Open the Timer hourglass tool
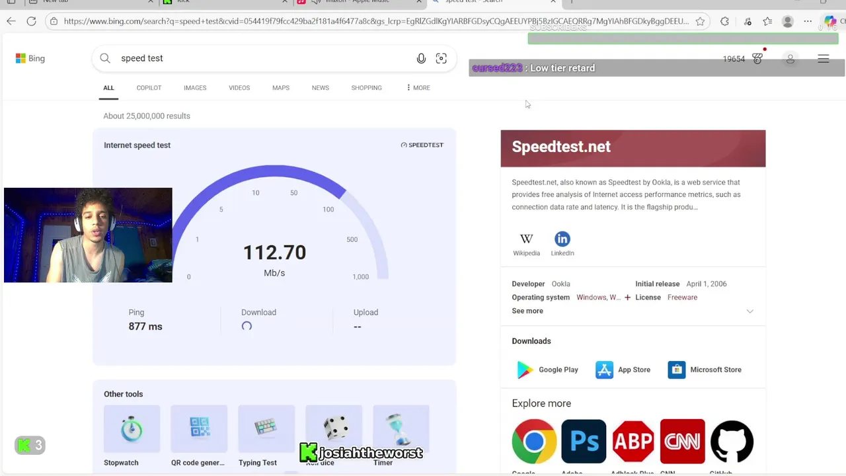 [401, 436]
